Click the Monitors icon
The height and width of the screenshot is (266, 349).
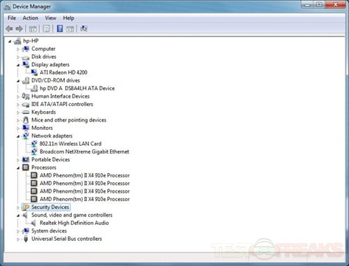[x=26, y=128]
